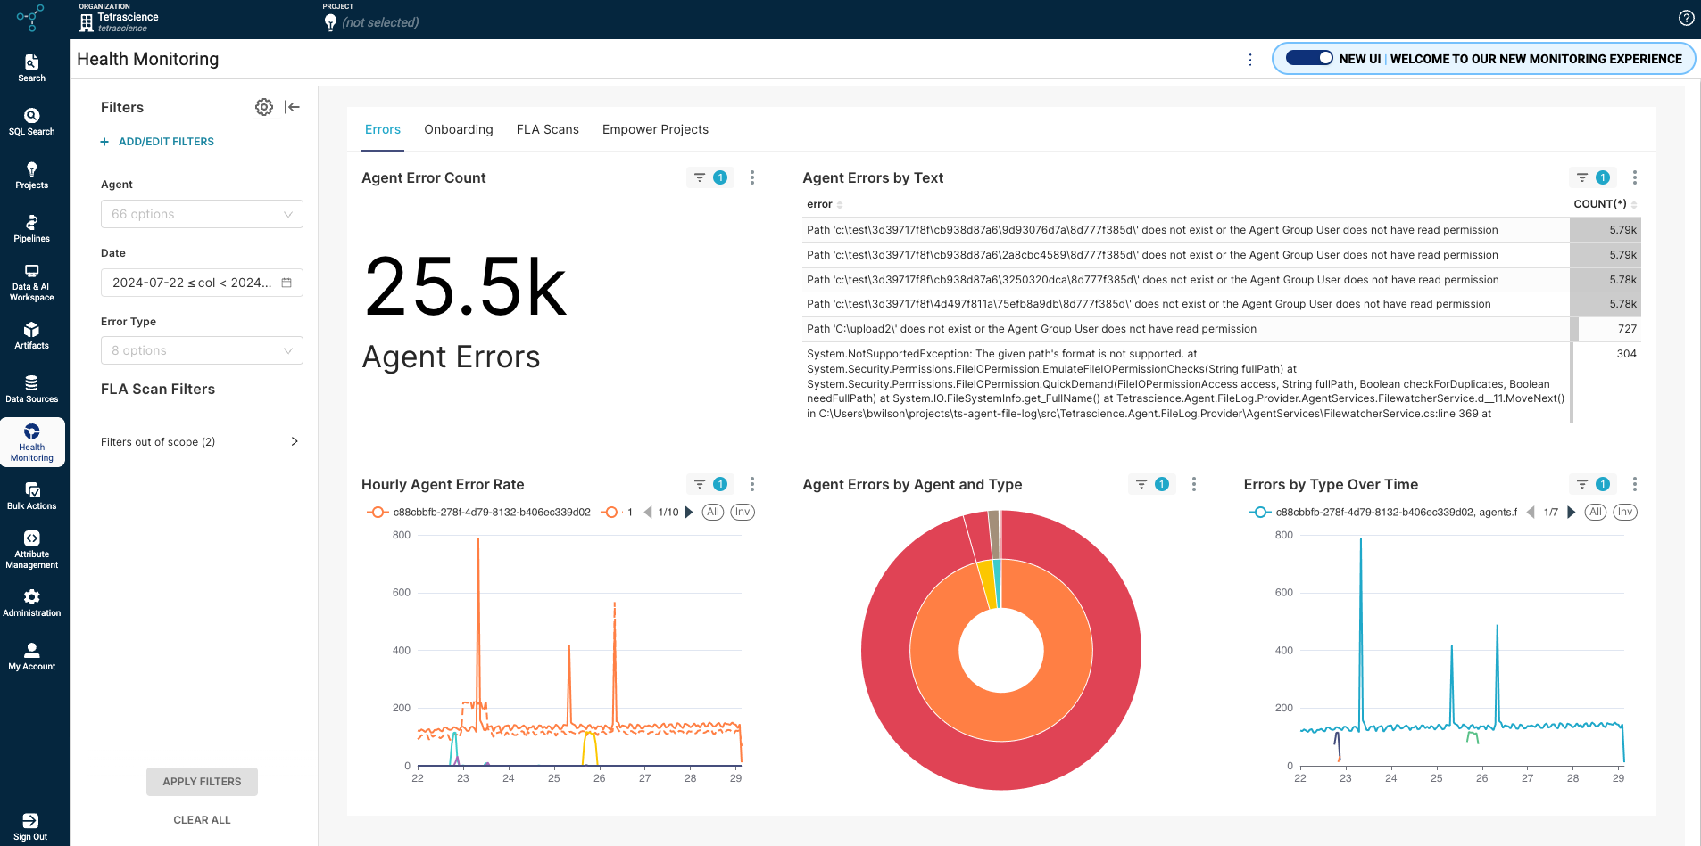Click the calendar icon in the Date field

click(286, 283)
